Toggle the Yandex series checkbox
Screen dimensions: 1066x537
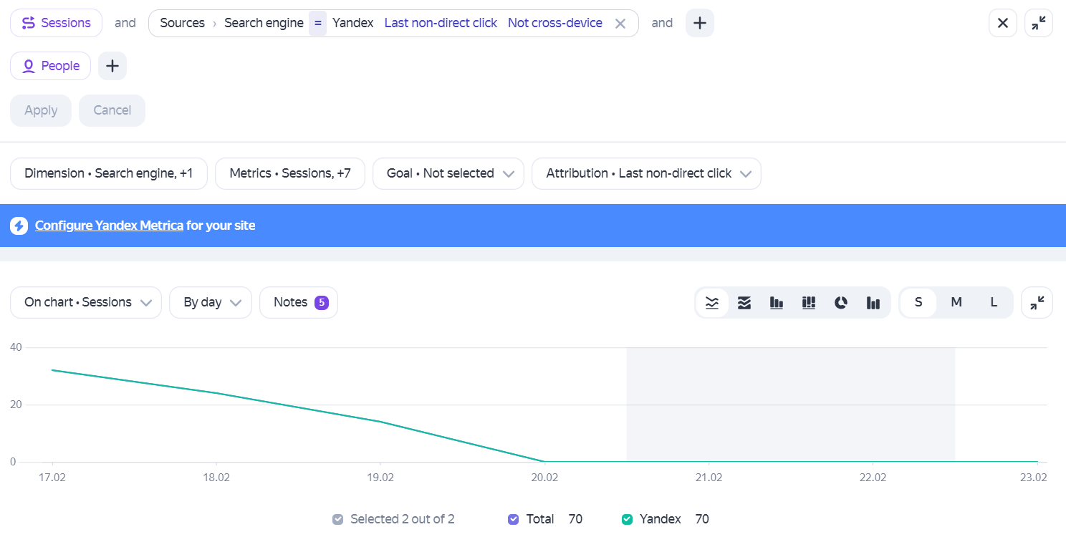point(627,519)
